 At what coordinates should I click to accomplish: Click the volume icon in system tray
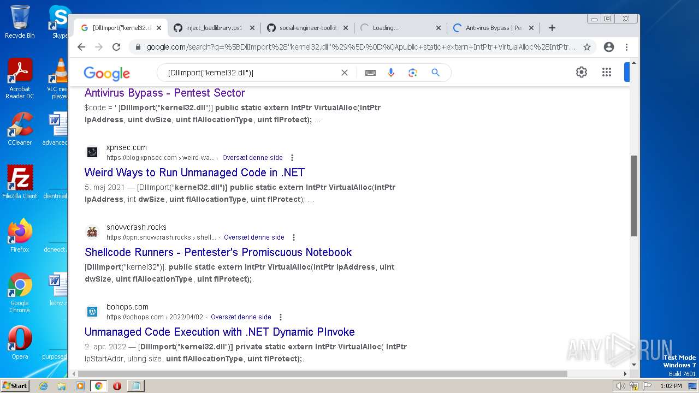coord(620,386)
